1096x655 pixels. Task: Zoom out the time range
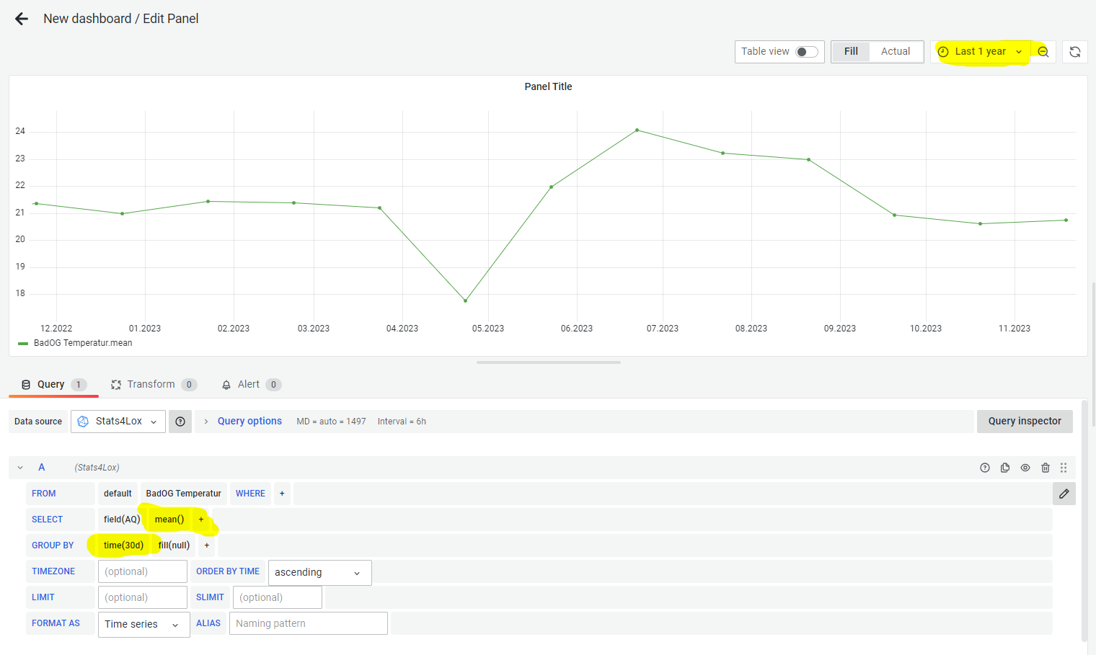click(1043, 52)
